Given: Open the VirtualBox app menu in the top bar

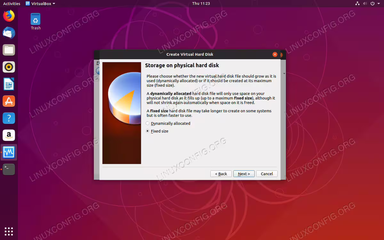Looking at the screenshot, I should point(40,4).
